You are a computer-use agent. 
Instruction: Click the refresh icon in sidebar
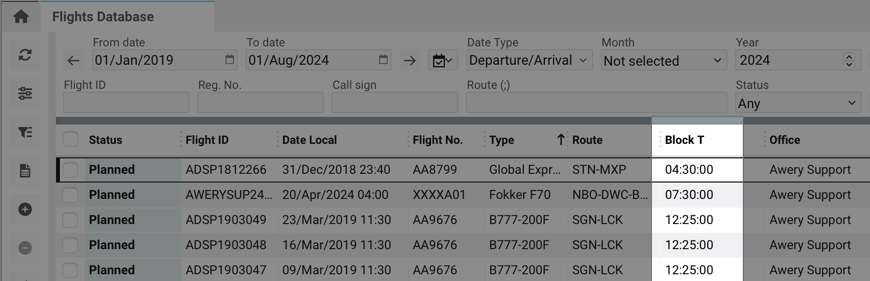[25, 55]
